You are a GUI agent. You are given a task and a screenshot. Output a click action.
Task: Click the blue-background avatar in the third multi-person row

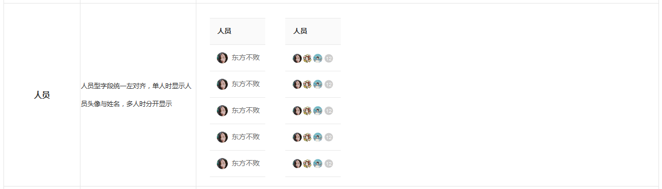pyautogui.click(x=318, y=111)
